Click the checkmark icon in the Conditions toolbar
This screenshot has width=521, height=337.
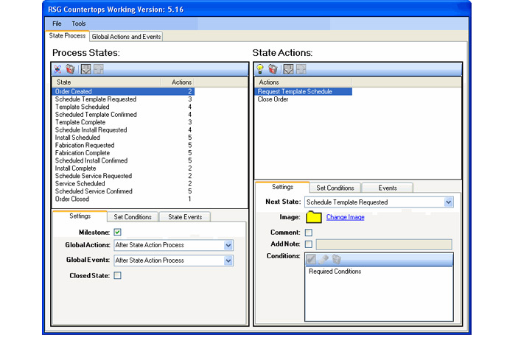pyautogui.click(x=311, y=259)
